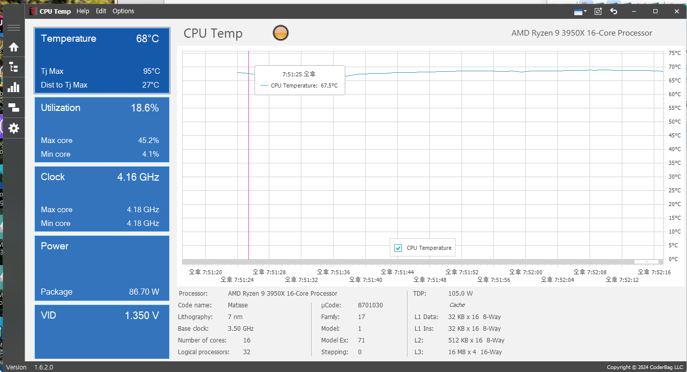Click the processor name in the header
The image size is (687, 372).
582,33
